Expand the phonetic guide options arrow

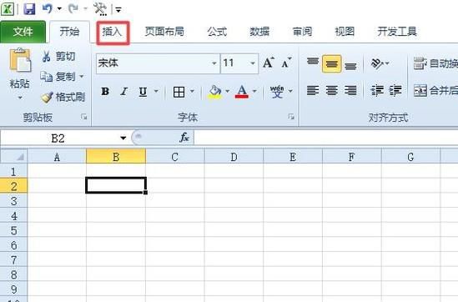(290, 92)
